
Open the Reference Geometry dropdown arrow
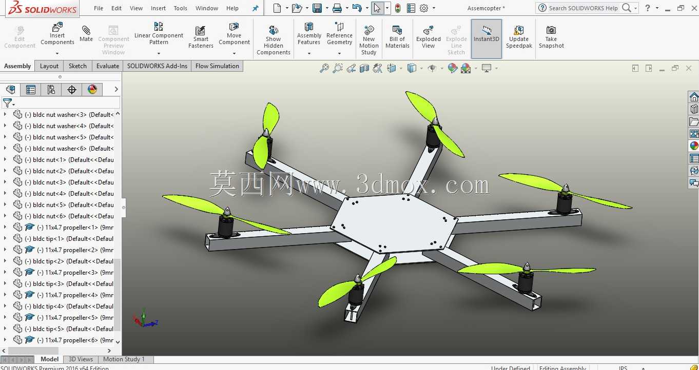click(x=339, y=53)
